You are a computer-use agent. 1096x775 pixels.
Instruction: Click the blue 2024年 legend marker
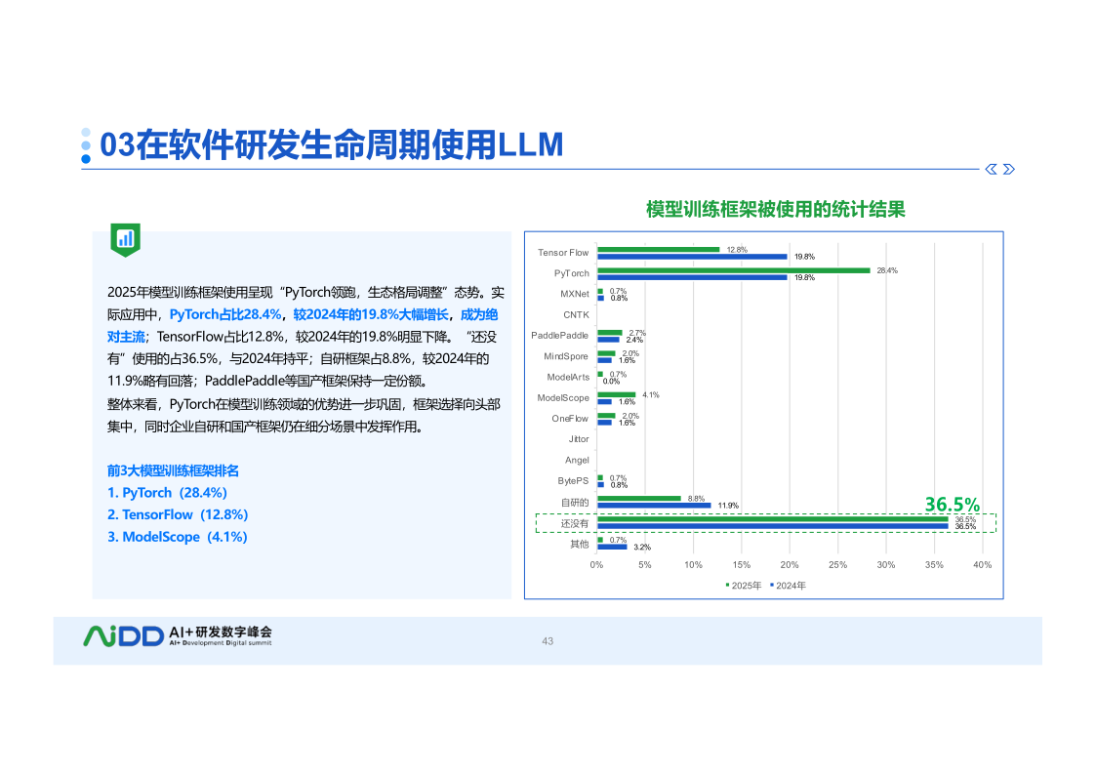pos(772,585)
